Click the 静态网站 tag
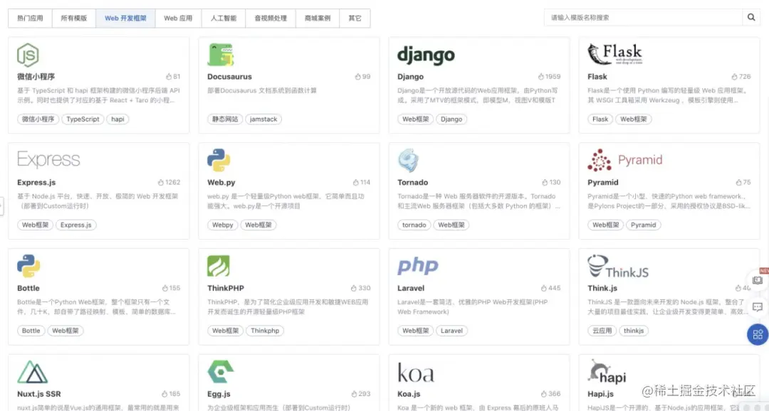Viewport: 769px width, 411px height. 225,119
